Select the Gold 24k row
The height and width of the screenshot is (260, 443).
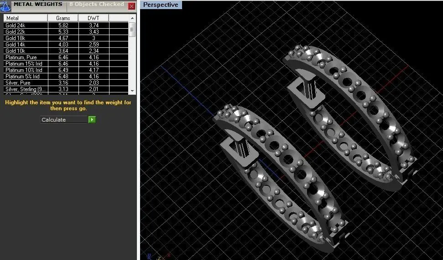[x=66, y=25]
